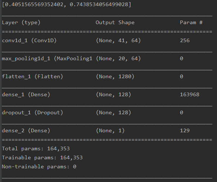This screenshot has width=217, height=182.
Task: Click the dropout_1 row param value 0
Action: point(181,112)
